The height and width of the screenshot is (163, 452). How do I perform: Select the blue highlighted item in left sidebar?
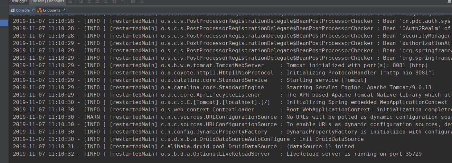pos(4,23)
